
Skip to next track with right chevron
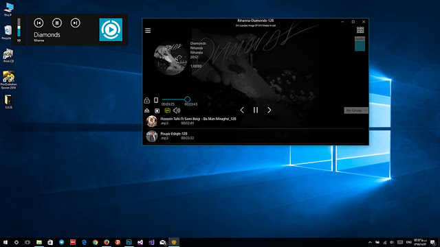(x=269, y=110)
